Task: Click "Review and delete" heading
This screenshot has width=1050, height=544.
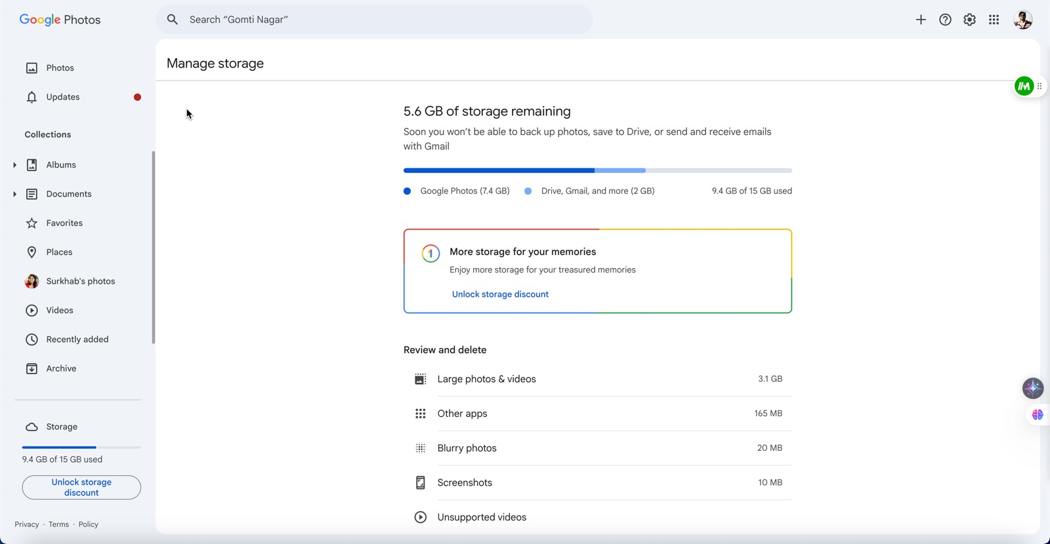Action: coord(445,350)
